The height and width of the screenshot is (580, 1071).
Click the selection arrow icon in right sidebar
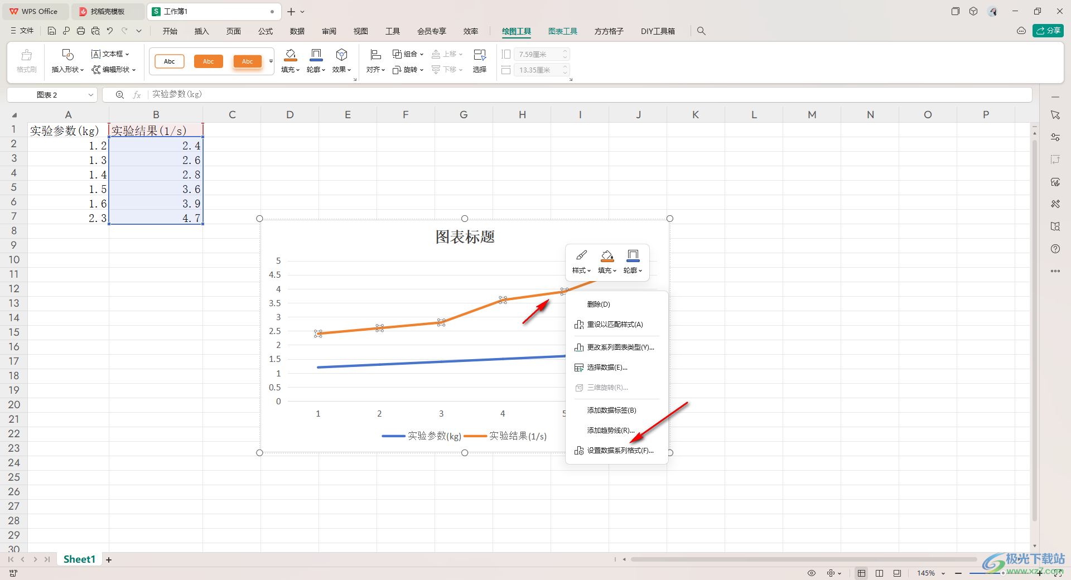tap(1055, 115)
